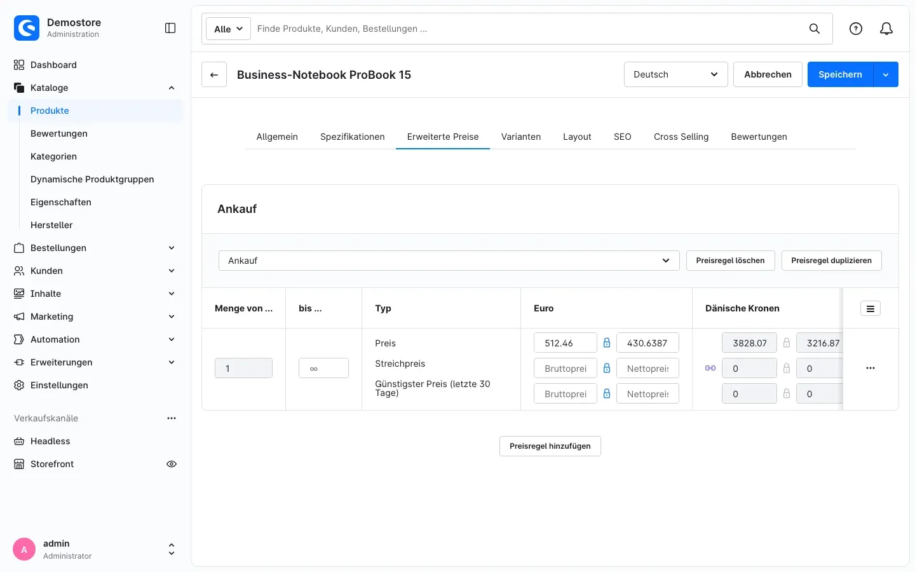915x572 pixels.
Task: Expand the Kunden menu
Action: pyautogui.click(x=172, y=271)
